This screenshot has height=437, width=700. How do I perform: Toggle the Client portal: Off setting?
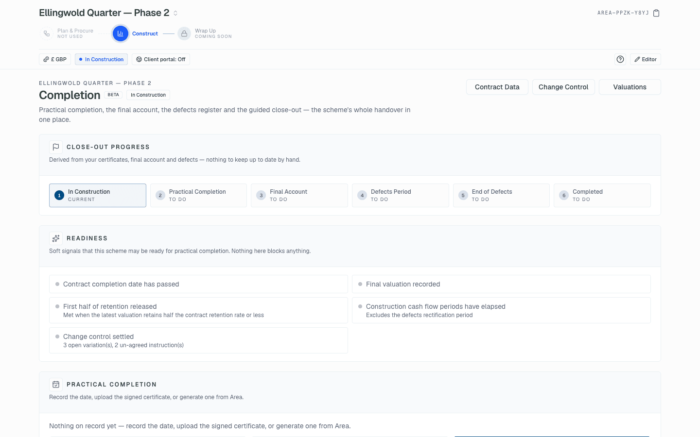[161, 59]
